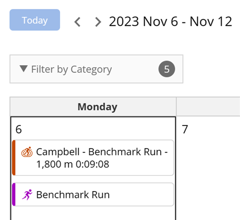Click the orange triathlon icon for Campbell event
240x220 pixels.
click(x=27, y=152)
